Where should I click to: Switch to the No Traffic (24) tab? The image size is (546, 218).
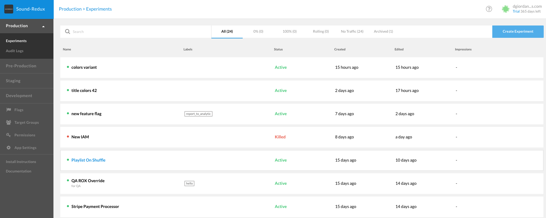(352, 32)
